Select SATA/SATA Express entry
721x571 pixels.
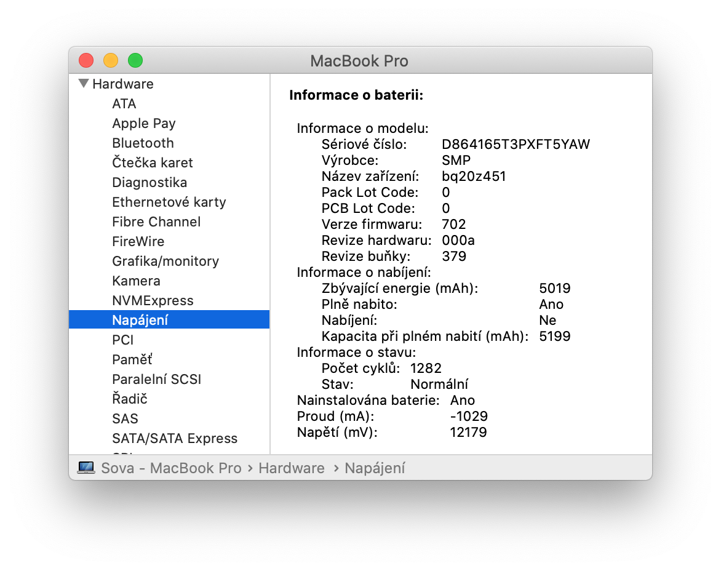coord(175,438)
